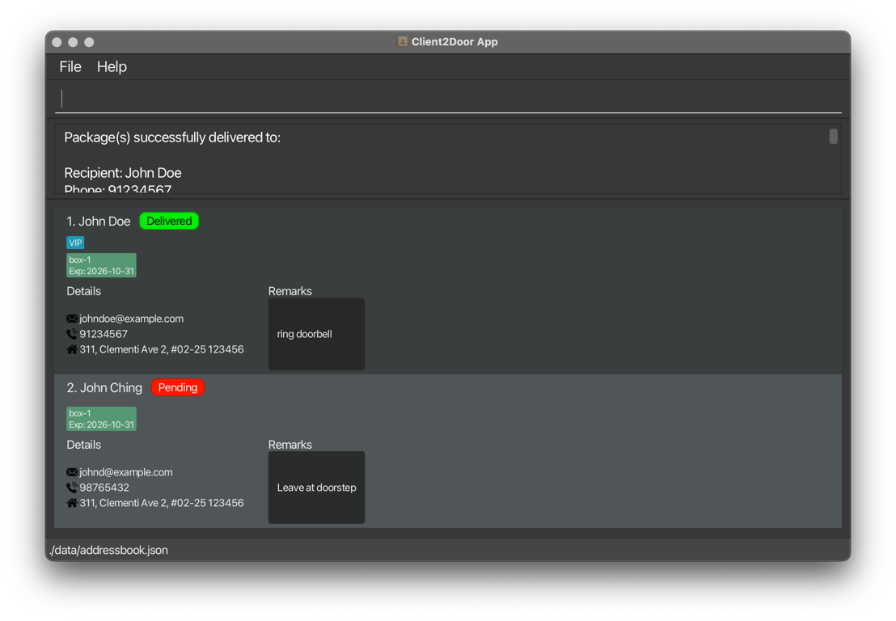Open the File menu
The image size is (896, 621).
click(70, 67)
